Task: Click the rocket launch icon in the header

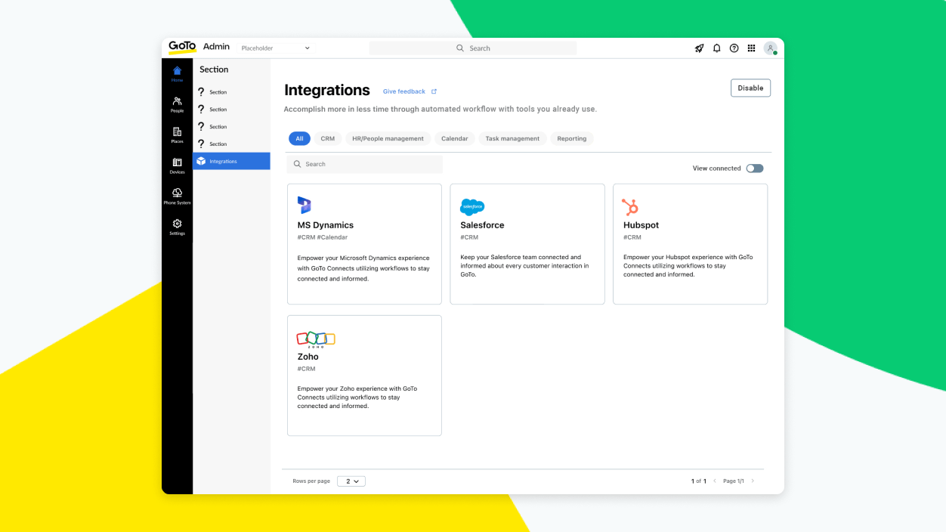Action: coord(699,48)
